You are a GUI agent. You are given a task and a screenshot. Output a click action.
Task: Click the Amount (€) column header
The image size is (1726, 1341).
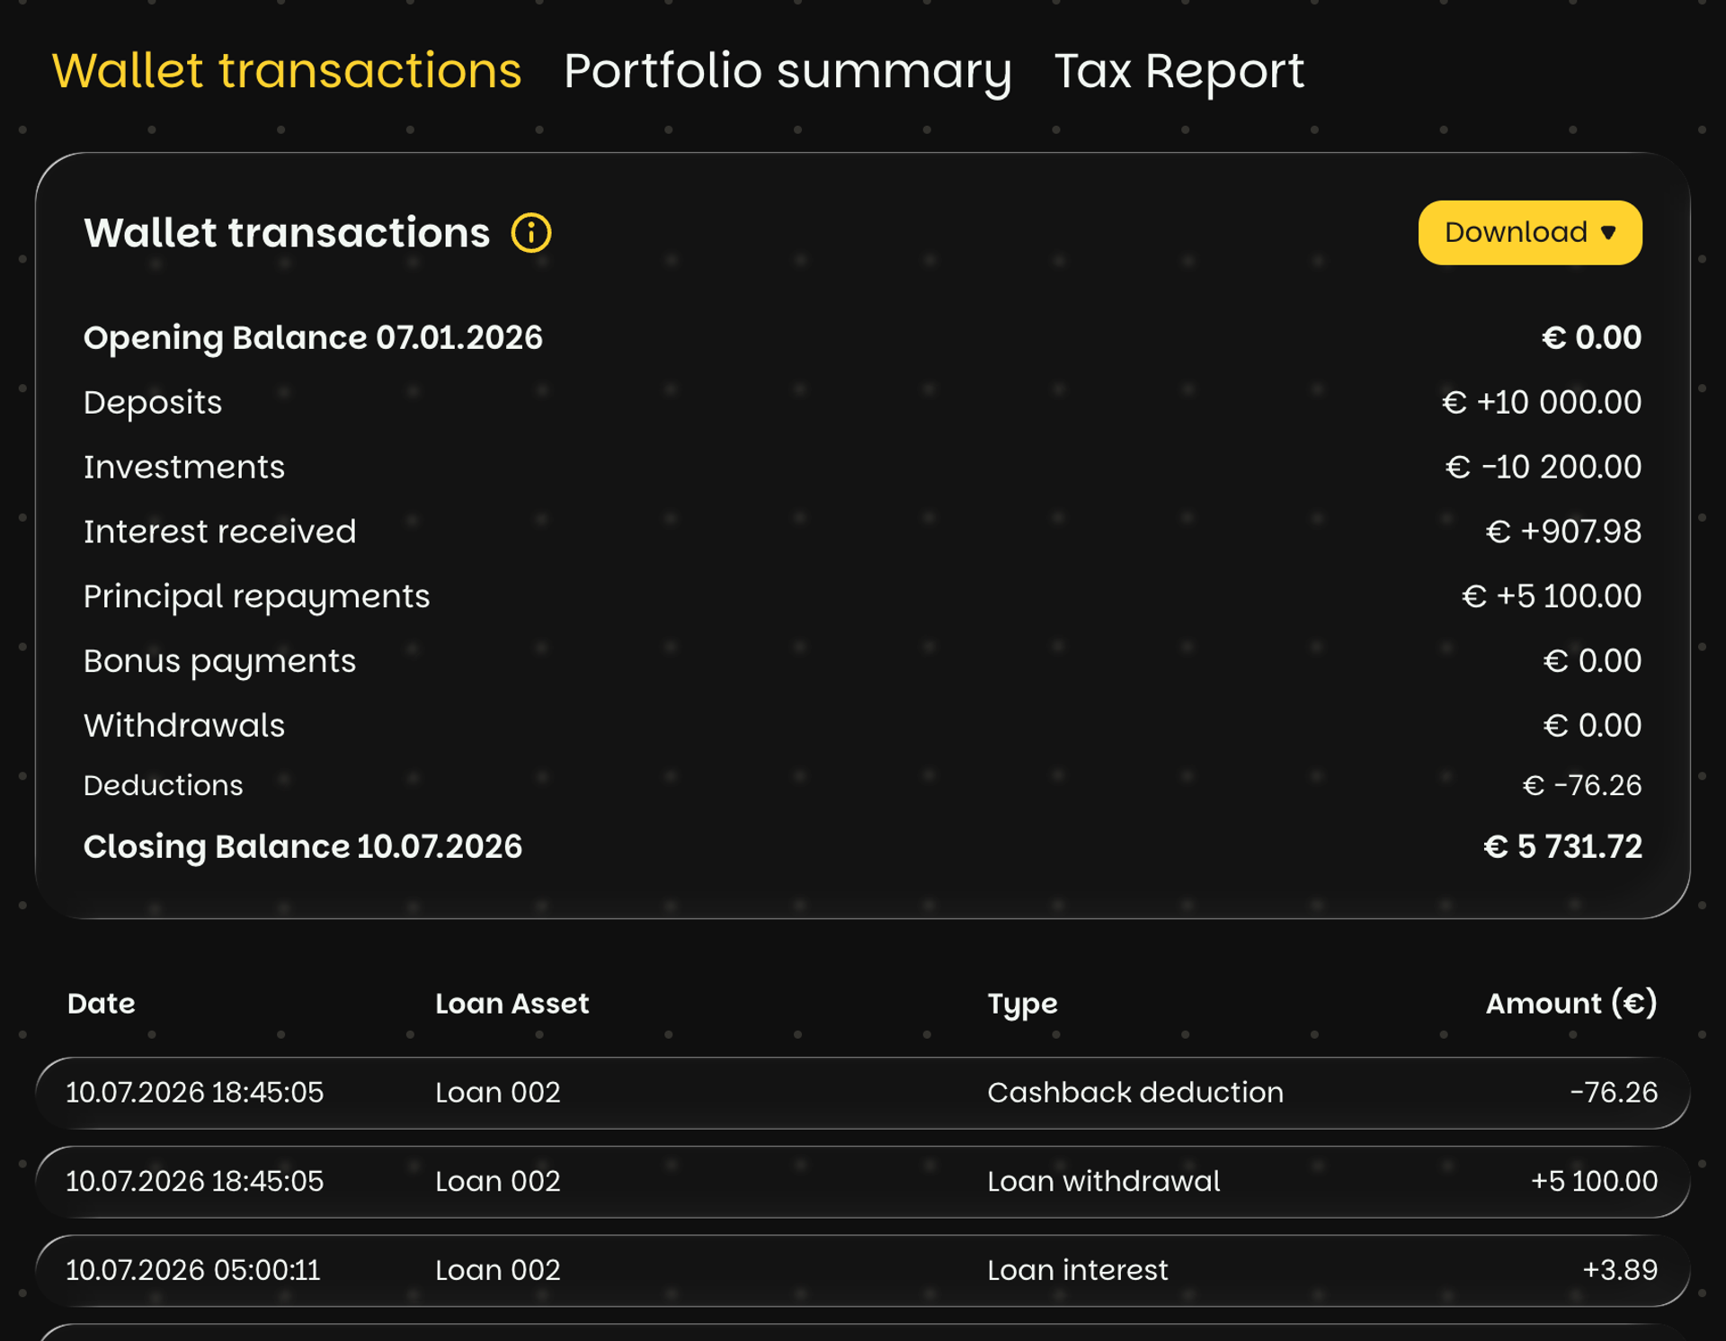pos(1571,1003)
